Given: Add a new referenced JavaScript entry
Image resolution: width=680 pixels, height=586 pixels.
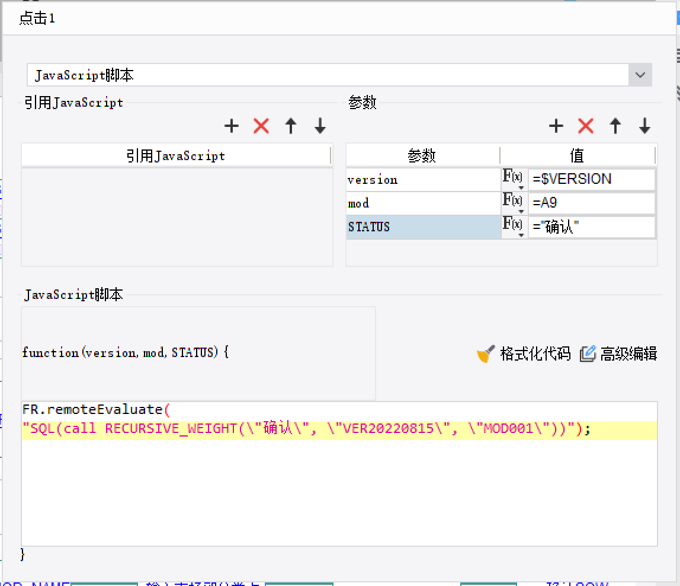Looking at the screenshot, I should click(x=232, y=126).
